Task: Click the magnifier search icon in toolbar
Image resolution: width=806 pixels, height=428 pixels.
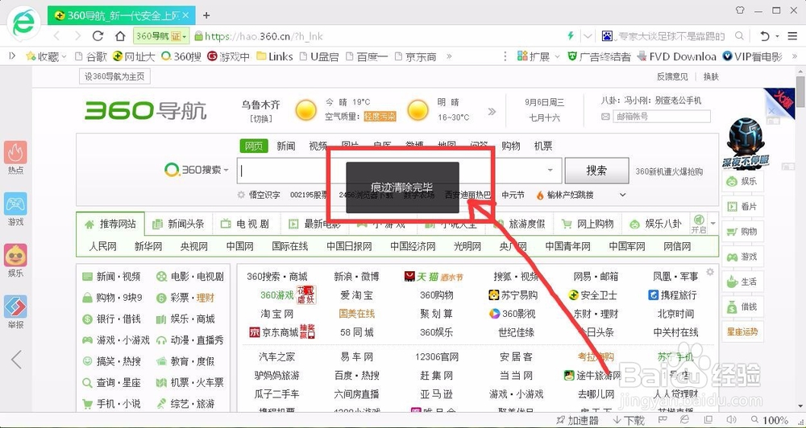Action: 739,36
